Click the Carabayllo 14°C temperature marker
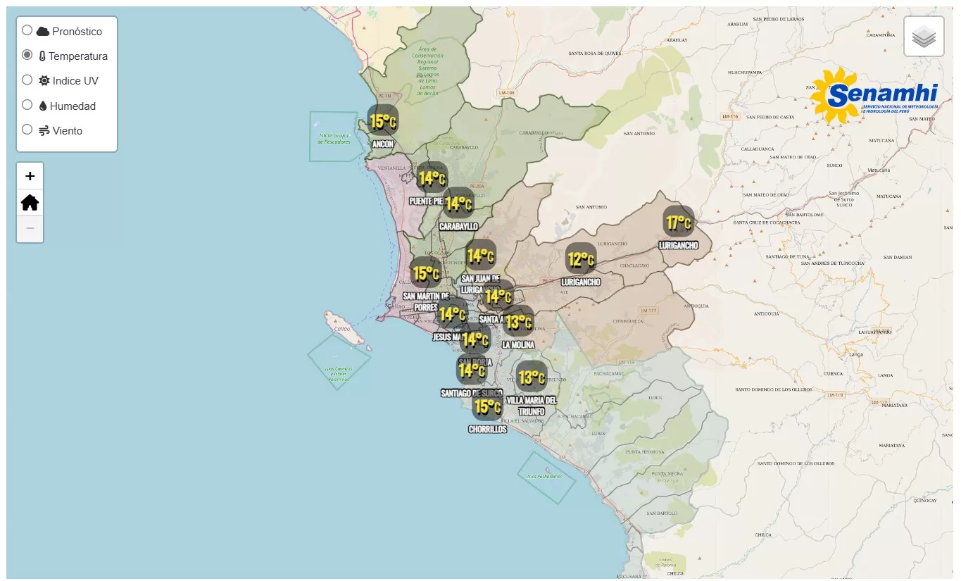 click(x=458, y=203)
